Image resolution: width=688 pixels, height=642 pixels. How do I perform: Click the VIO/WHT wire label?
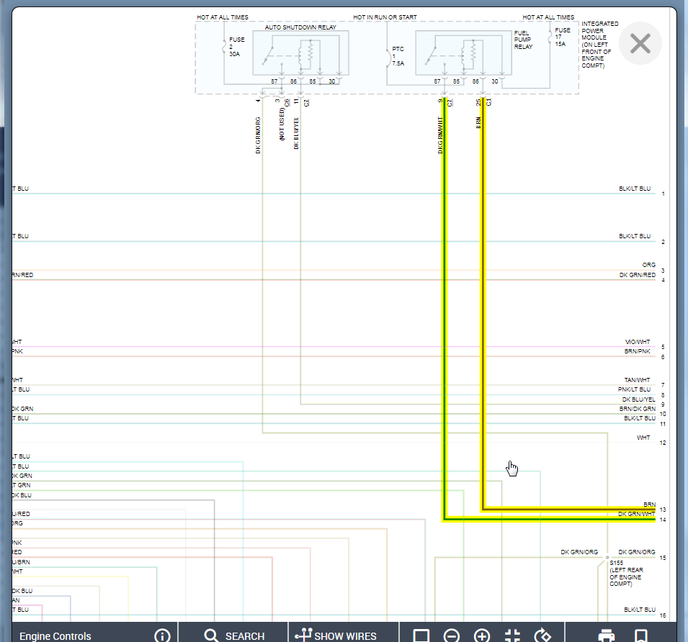point(638,342)
